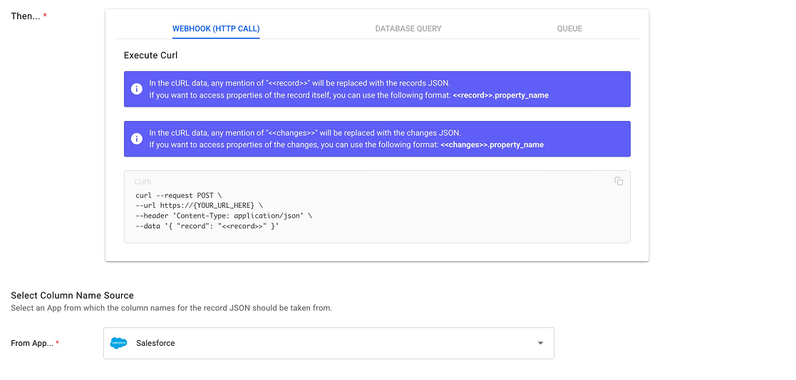The width and height of the screenshot is (796, 380).
Task: Click the <<changes>>.property_name format text
Action: coord(492,145)
